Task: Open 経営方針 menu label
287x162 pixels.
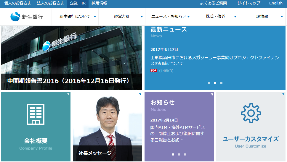Action: point(122,17)
